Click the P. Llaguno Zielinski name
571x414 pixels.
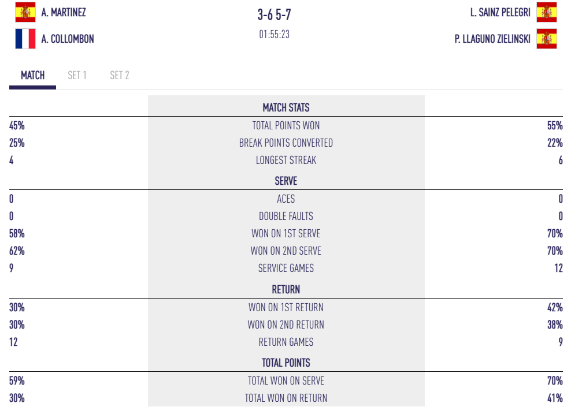492,39
